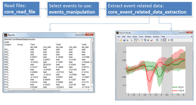Viewport: 196px width, 105px height.
Task: Open the Brush tool color dropdown arrow
Action: 154,40
